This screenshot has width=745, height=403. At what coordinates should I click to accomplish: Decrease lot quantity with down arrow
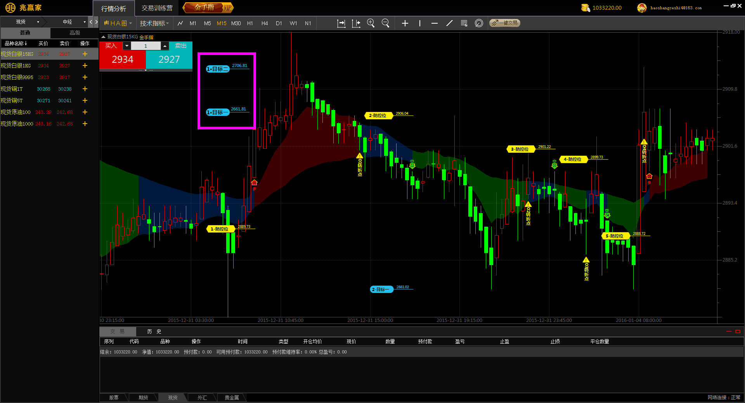(127, 46)
